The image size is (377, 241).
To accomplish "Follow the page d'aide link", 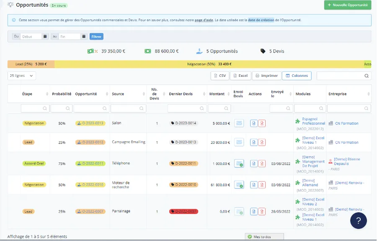I will pyautogui.click(x=204, y=20).
